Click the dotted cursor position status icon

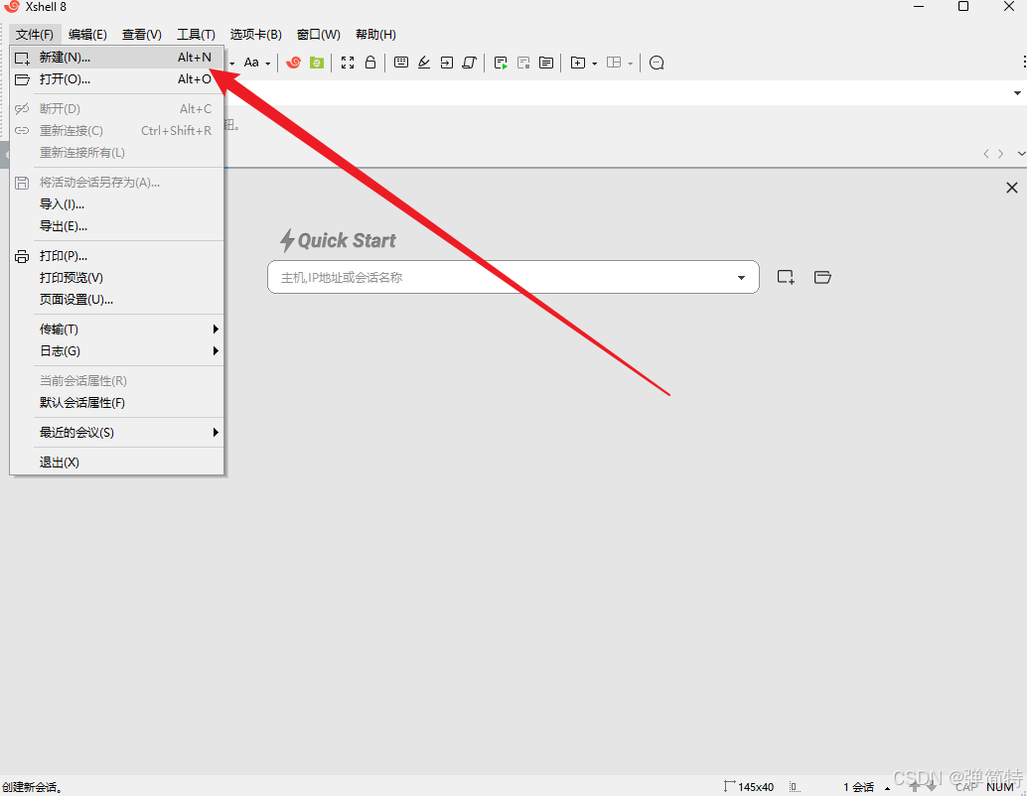tap(795, 787)
